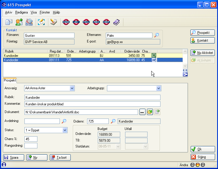The height and width of the screenshot is (169, 218).
Task: Select the Kundorder row with order 591
Action: coord(93,55)
